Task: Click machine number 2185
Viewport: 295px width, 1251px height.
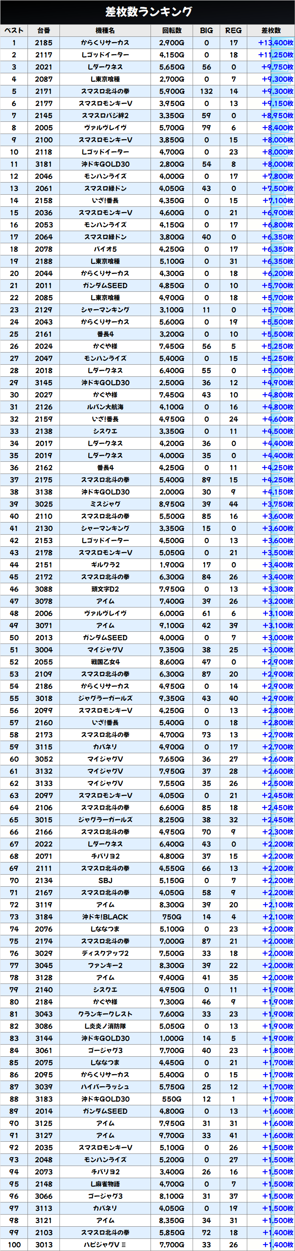Action: point(44,43)
